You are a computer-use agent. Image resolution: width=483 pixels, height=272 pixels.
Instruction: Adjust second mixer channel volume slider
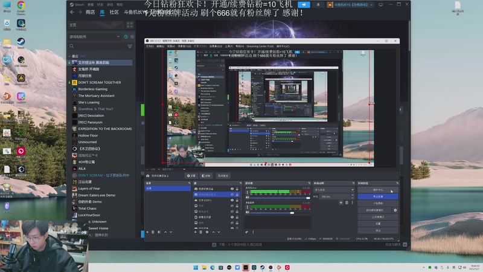(x=280, y=213)
